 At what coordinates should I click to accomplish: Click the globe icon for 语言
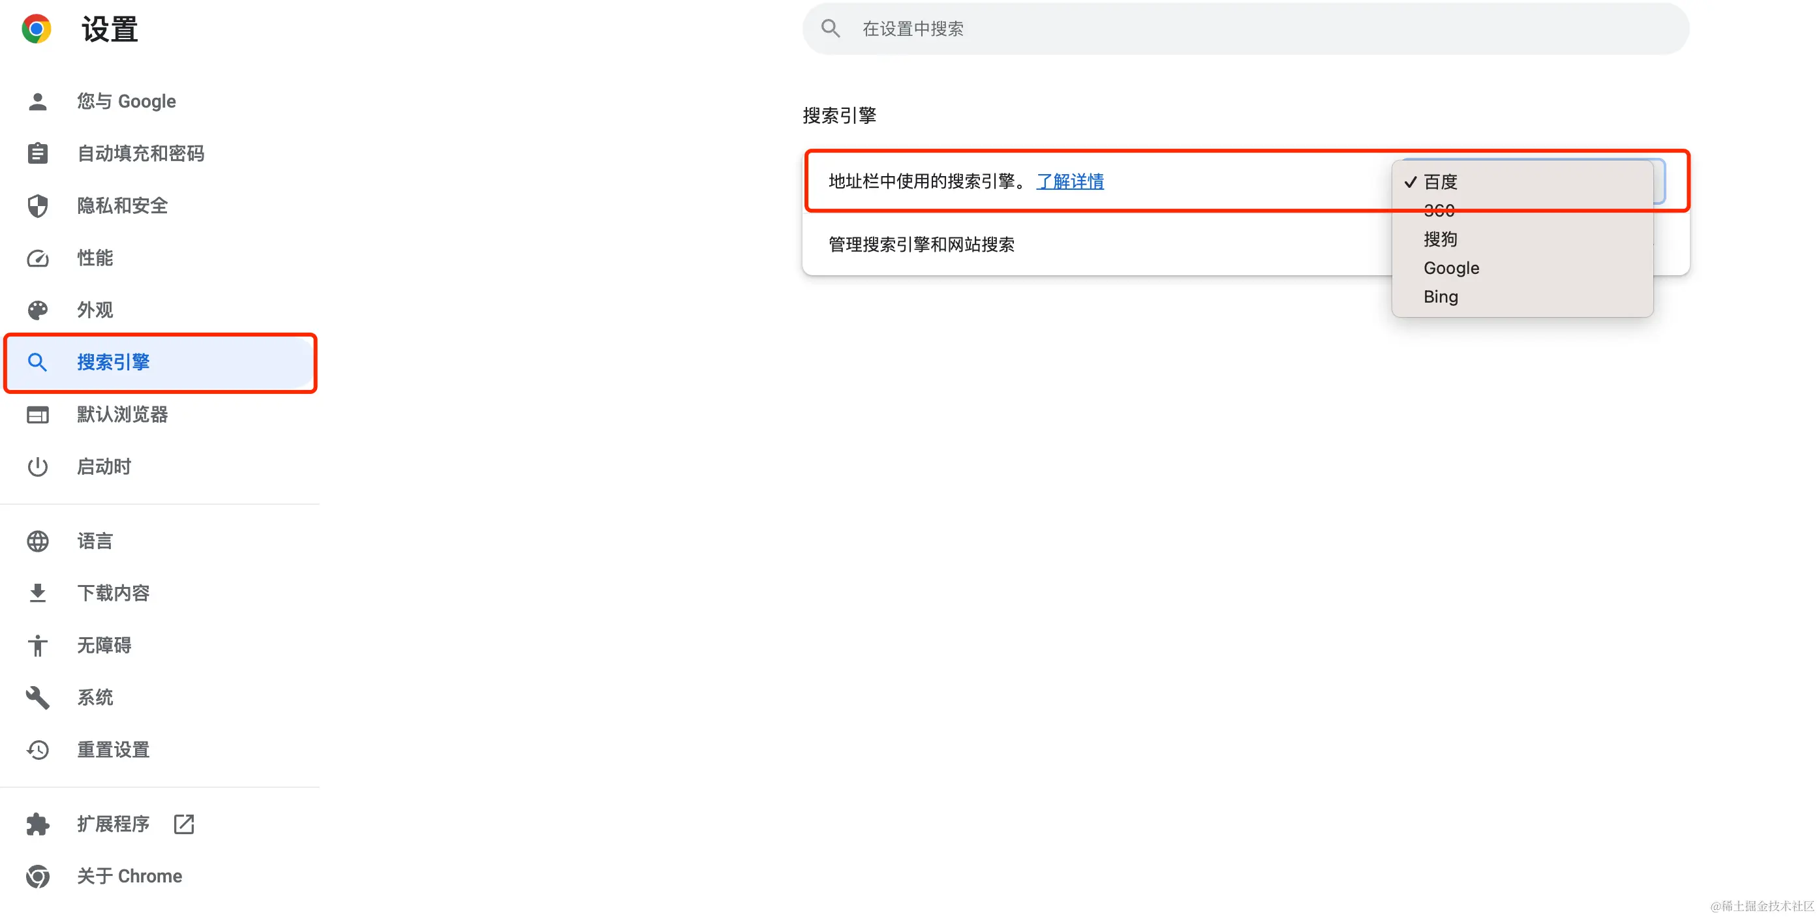point(37,541)
